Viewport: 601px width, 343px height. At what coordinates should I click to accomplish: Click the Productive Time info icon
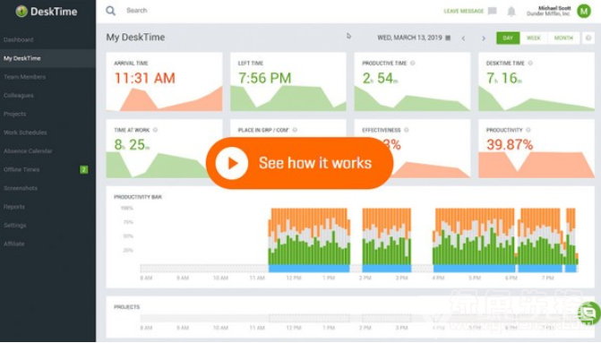412,64
